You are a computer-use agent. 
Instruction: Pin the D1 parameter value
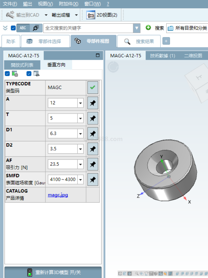coord(93,133)
